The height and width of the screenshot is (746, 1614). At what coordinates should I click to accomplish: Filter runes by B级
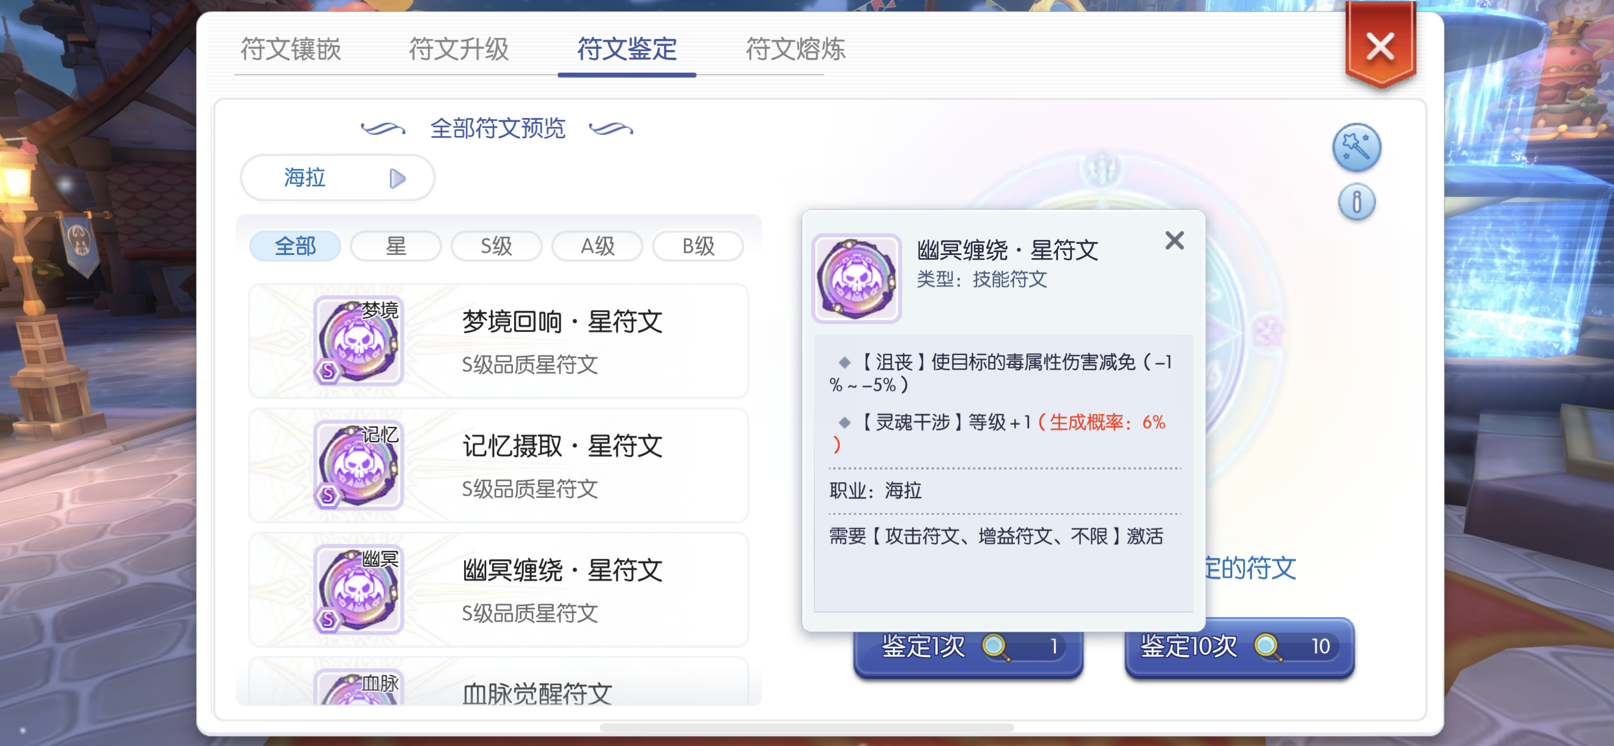[698, 246]
